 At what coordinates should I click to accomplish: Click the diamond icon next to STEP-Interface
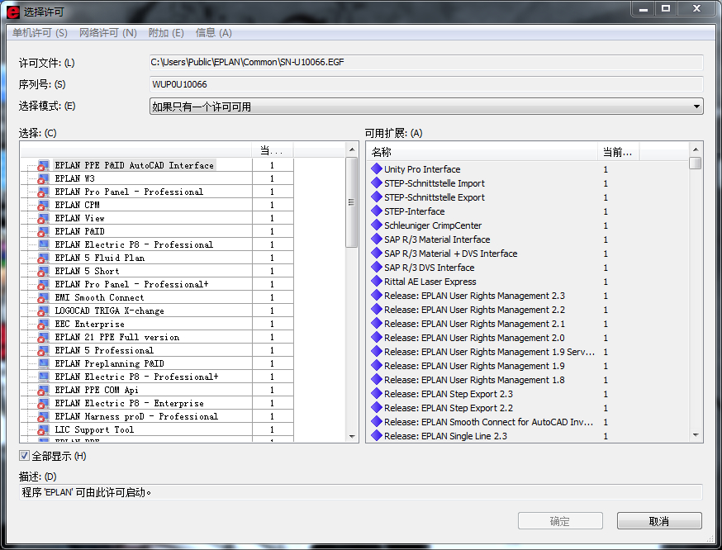tap(377, 211)
